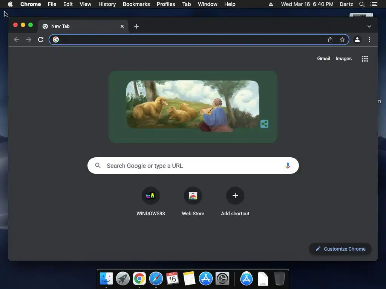Screen dimensions: 386x289
Task: Click the forward navigation arrow
Action: pyautogui.click(x=29, y=40)
